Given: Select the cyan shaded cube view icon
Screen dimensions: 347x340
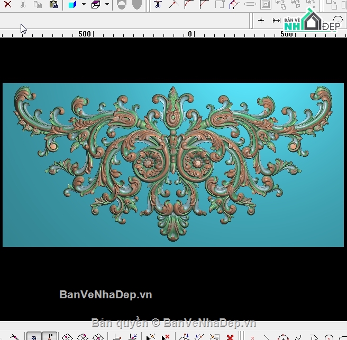Looking at the screenshot, I should pyautogui.click(x=72, y=5).
